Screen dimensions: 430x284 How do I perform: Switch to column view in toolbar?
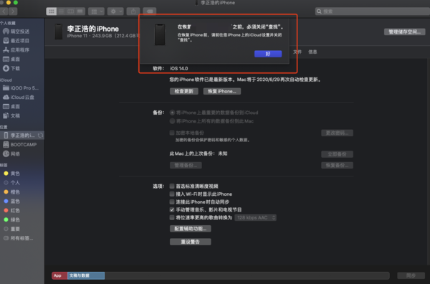70,11
